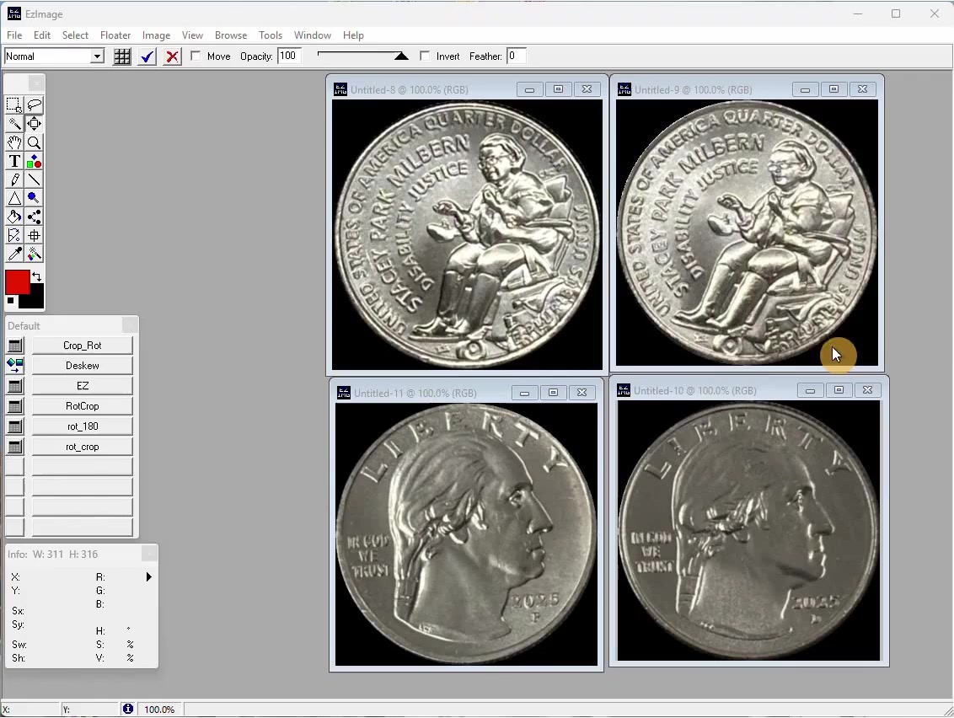Click the colored icon beside Deskew
The height and width of the screenshot is (718, 954).
pyautogui.click(x=15, y=366)
